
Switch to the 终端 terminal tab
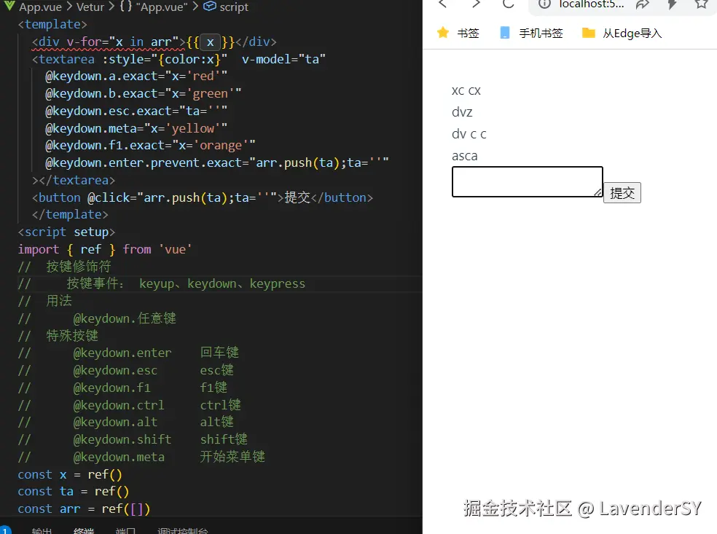(84, 530)
